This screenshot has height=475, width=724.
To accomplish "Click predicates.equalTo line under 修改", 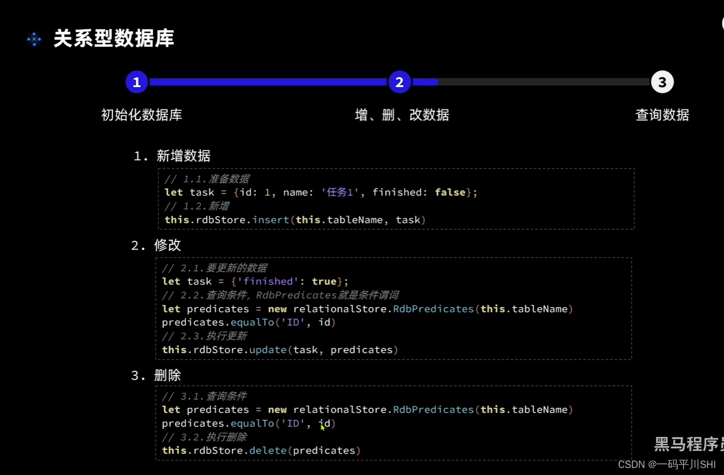I will click(x=249, y=322).
